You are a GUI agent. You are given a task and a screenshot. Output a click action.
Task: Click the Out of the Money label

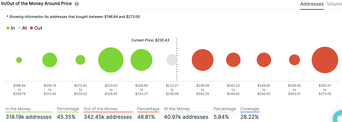pos(100,109)
